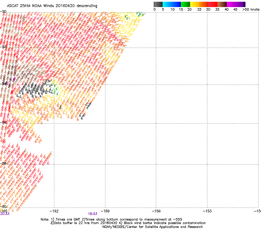Click the '-159' longitude label
Viewport: 261px width, 229px height.
[x=105, y=211]
